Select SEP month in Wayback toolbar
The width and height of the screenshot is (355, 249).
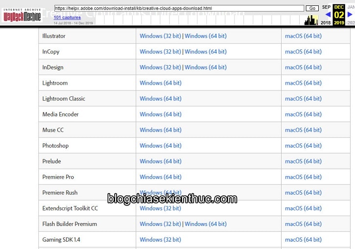click(x=326, y=7)
